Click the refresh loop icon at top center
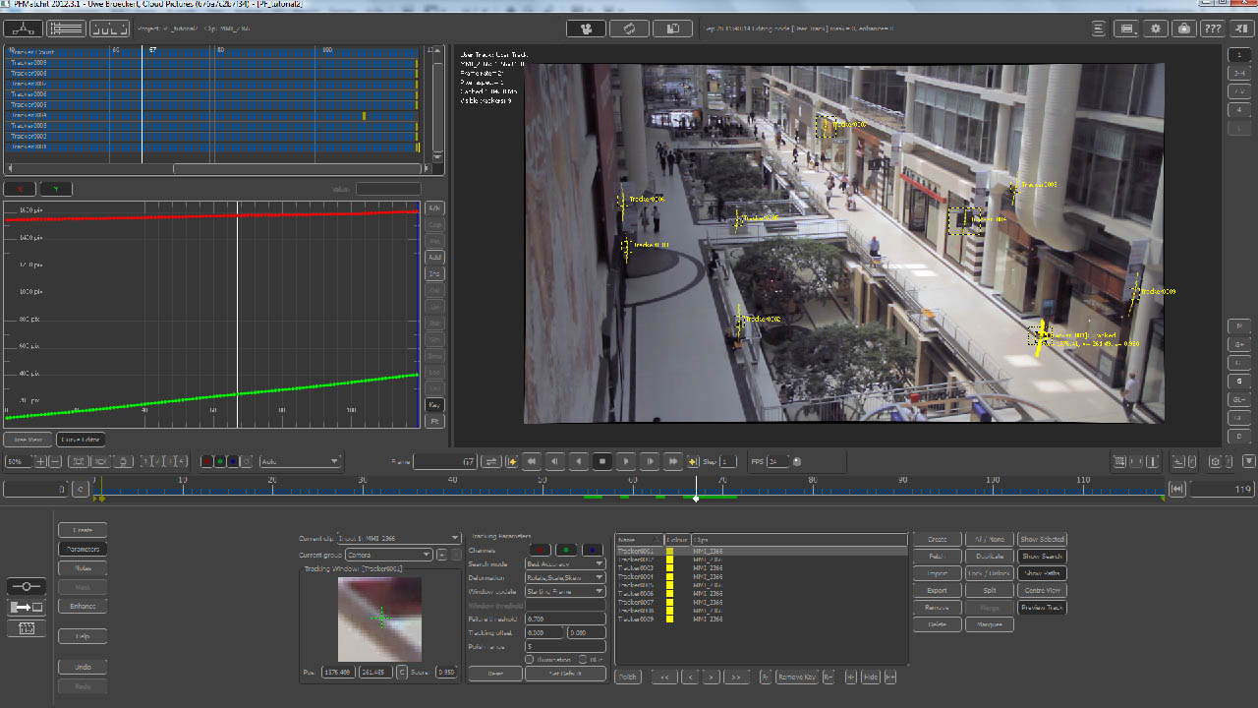1258x708 pixels. pyautogui.click(x=629, y=29)
